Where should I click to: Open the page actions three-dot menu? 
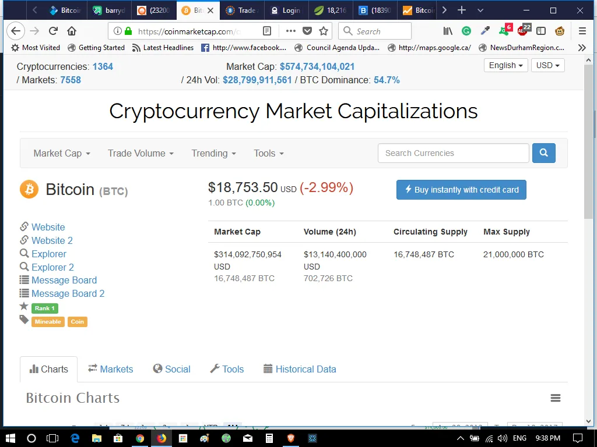[290, 31]
